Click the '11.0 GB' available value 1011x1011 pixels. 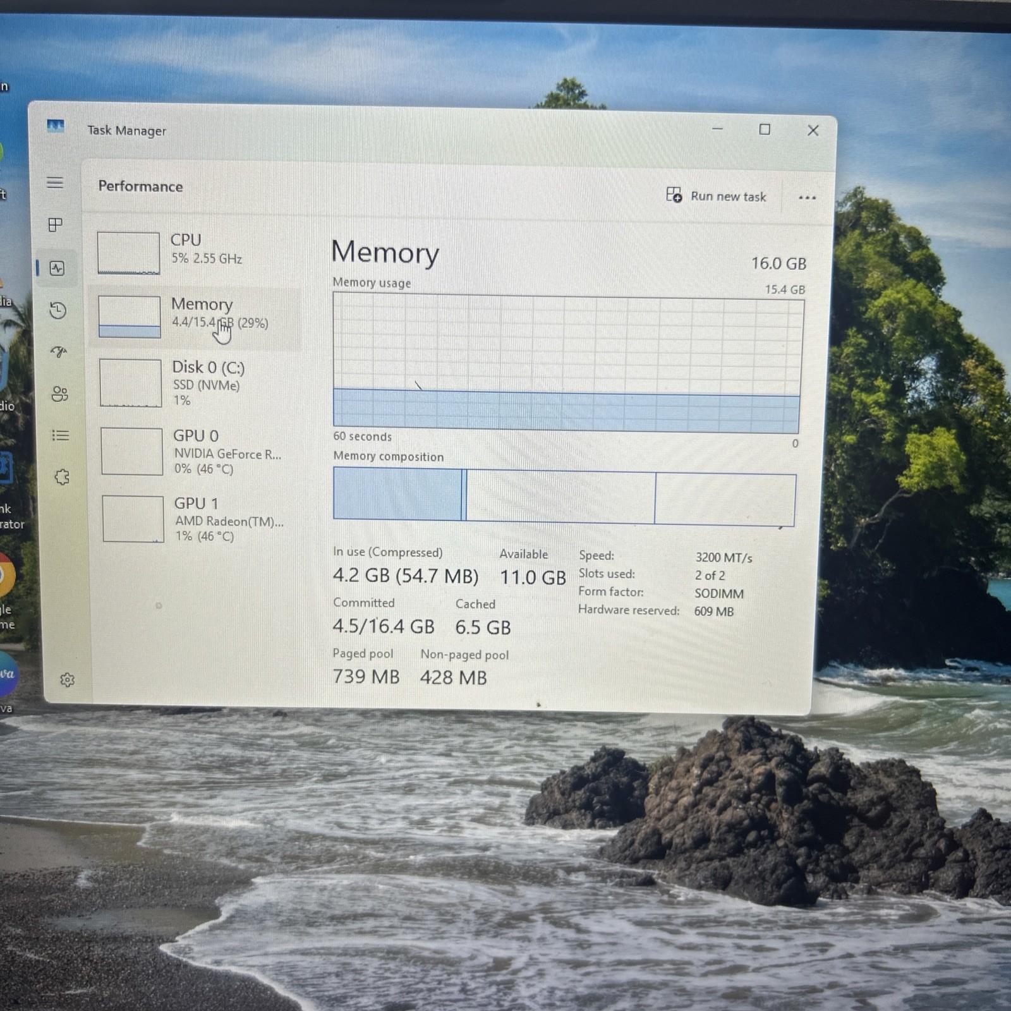pos(533,577)
